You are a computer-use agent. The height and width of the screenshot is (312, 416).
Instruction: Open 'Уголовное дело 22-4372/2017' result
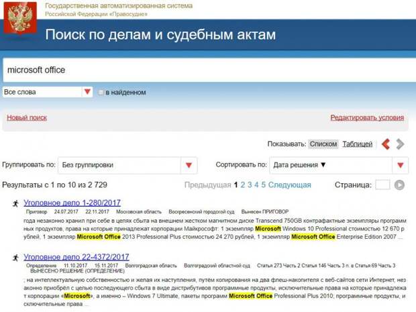[x=76, y=257]
